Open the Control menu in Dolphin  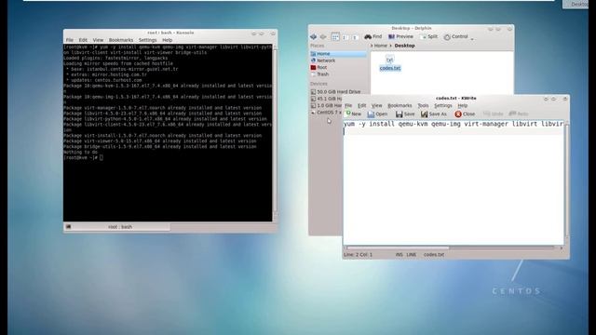[x=458, y=37]
